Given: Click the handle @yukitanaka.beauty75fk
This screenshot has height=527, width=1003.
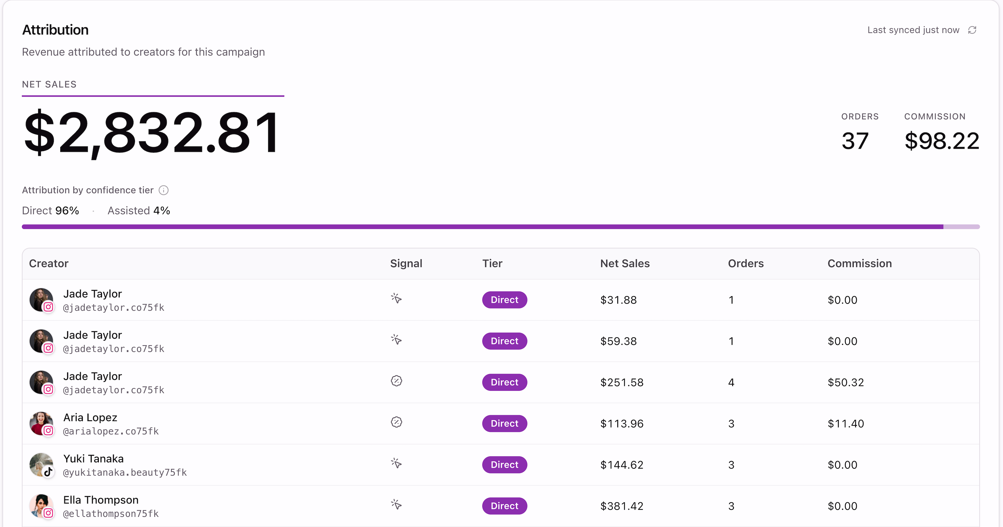Looking at the screenshot, I should coord(125,472).
